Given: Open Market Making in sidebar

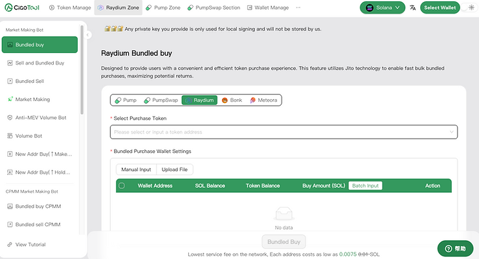Looking at the screenshot, I should [39, 99].
